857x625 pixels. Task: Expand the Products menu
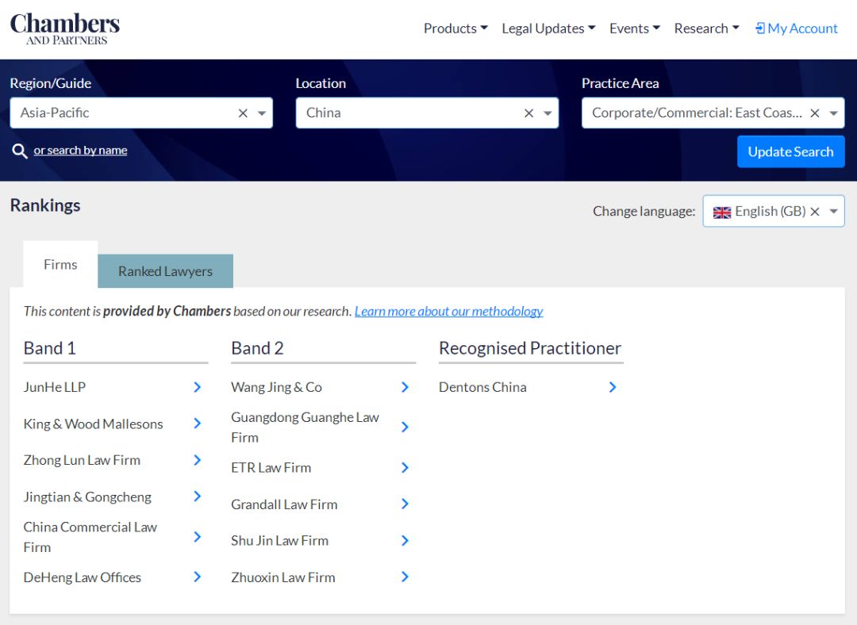pyautogui.click(x=455, y=29)
